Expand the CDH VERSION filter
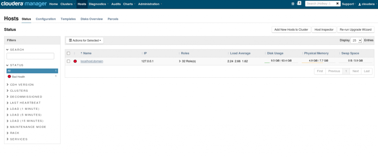378x158 pixels. click(20, 85)
